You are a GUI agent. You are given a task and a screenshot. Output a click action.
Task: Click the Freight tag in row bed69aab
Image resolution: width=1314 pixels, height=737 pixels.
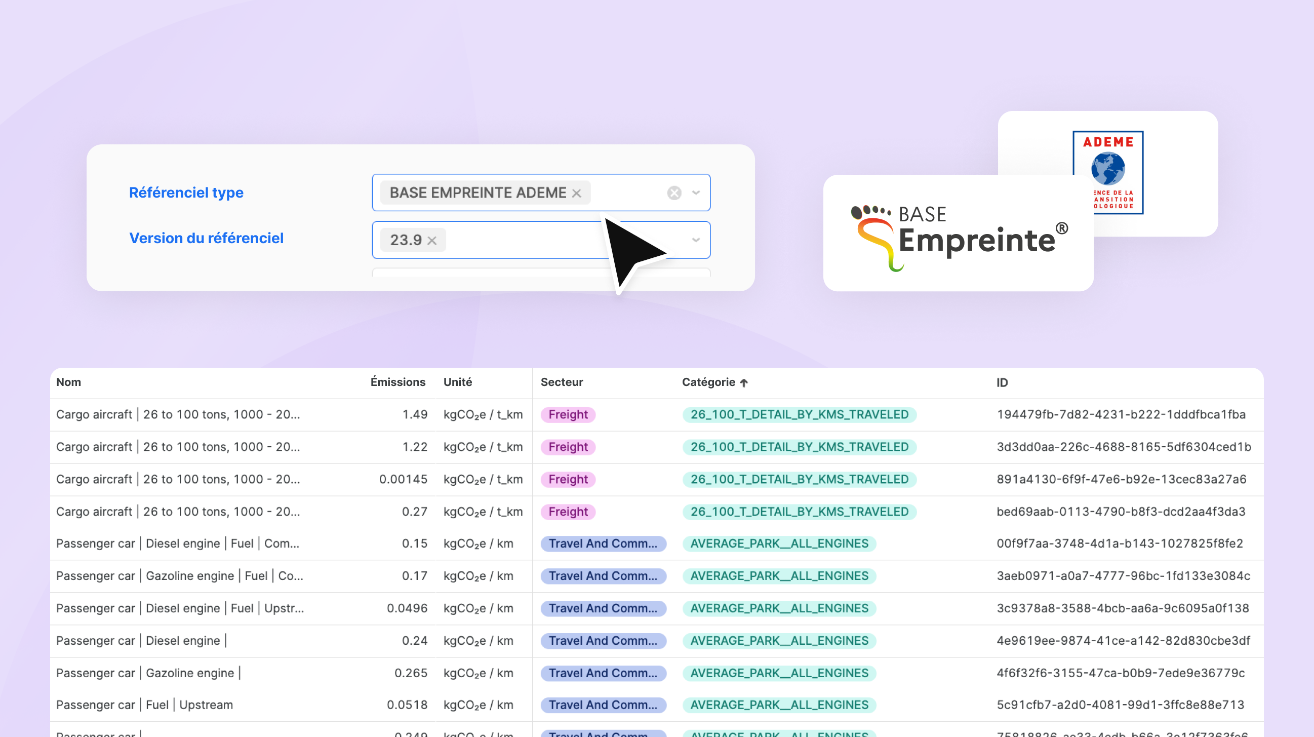click(568, 512)
